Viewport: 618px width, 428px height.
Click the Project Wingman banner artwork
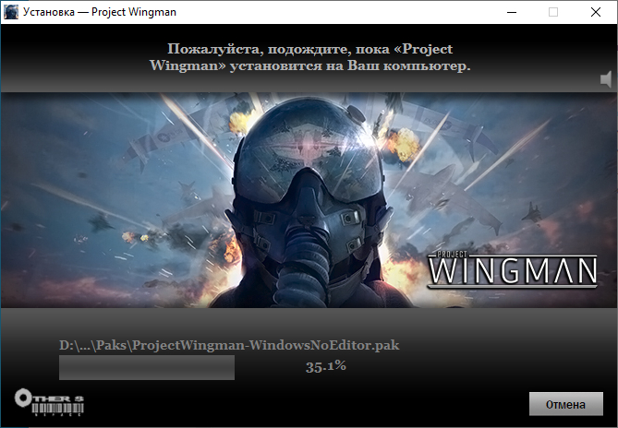[x=309, y=200]
